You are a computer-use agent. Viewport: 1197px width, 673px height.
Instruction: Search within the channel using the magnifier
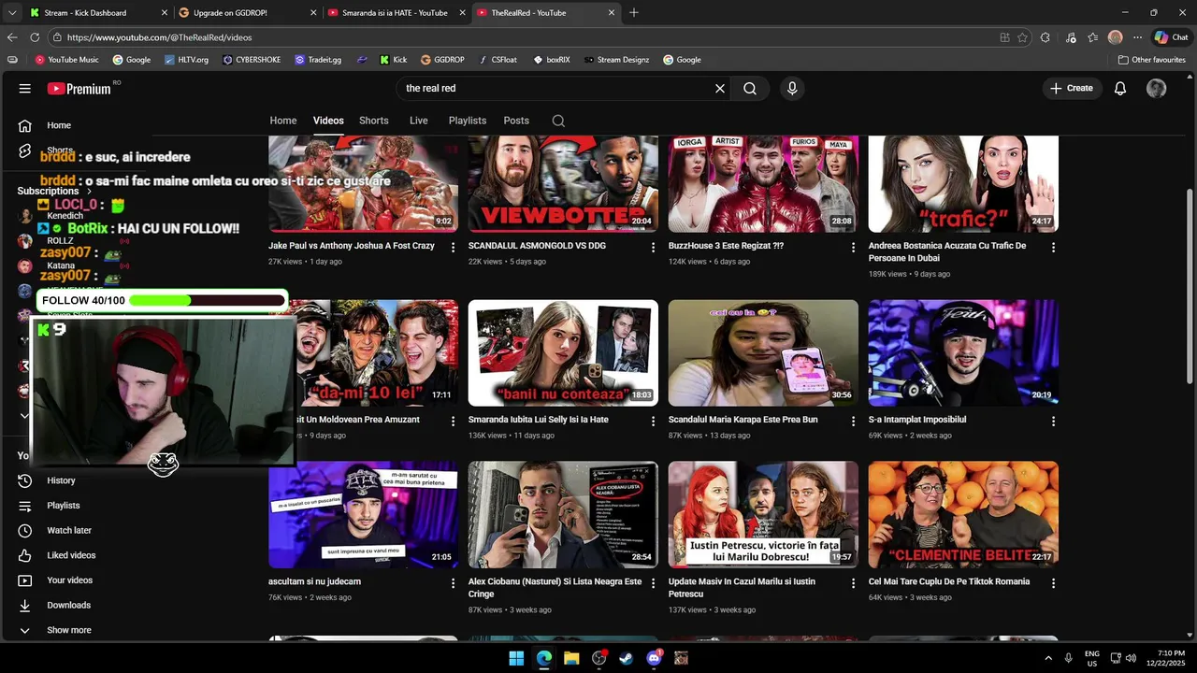(x=558, y=121)
